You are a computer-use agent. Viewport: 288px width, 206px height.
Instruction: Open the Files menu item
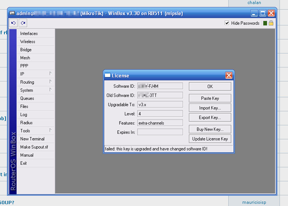[x=36, y=107]
